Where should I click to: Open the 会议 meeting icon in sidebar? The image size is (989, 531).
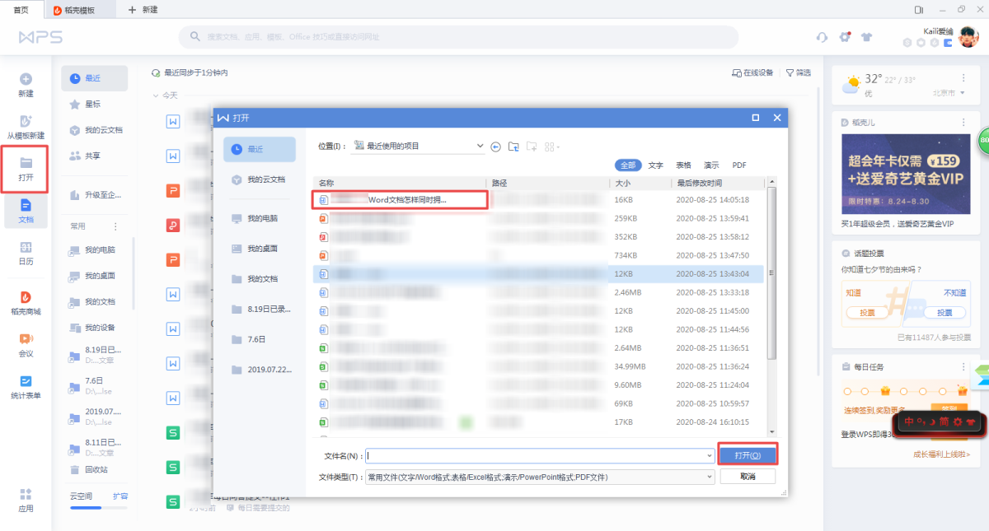[26, 338]
